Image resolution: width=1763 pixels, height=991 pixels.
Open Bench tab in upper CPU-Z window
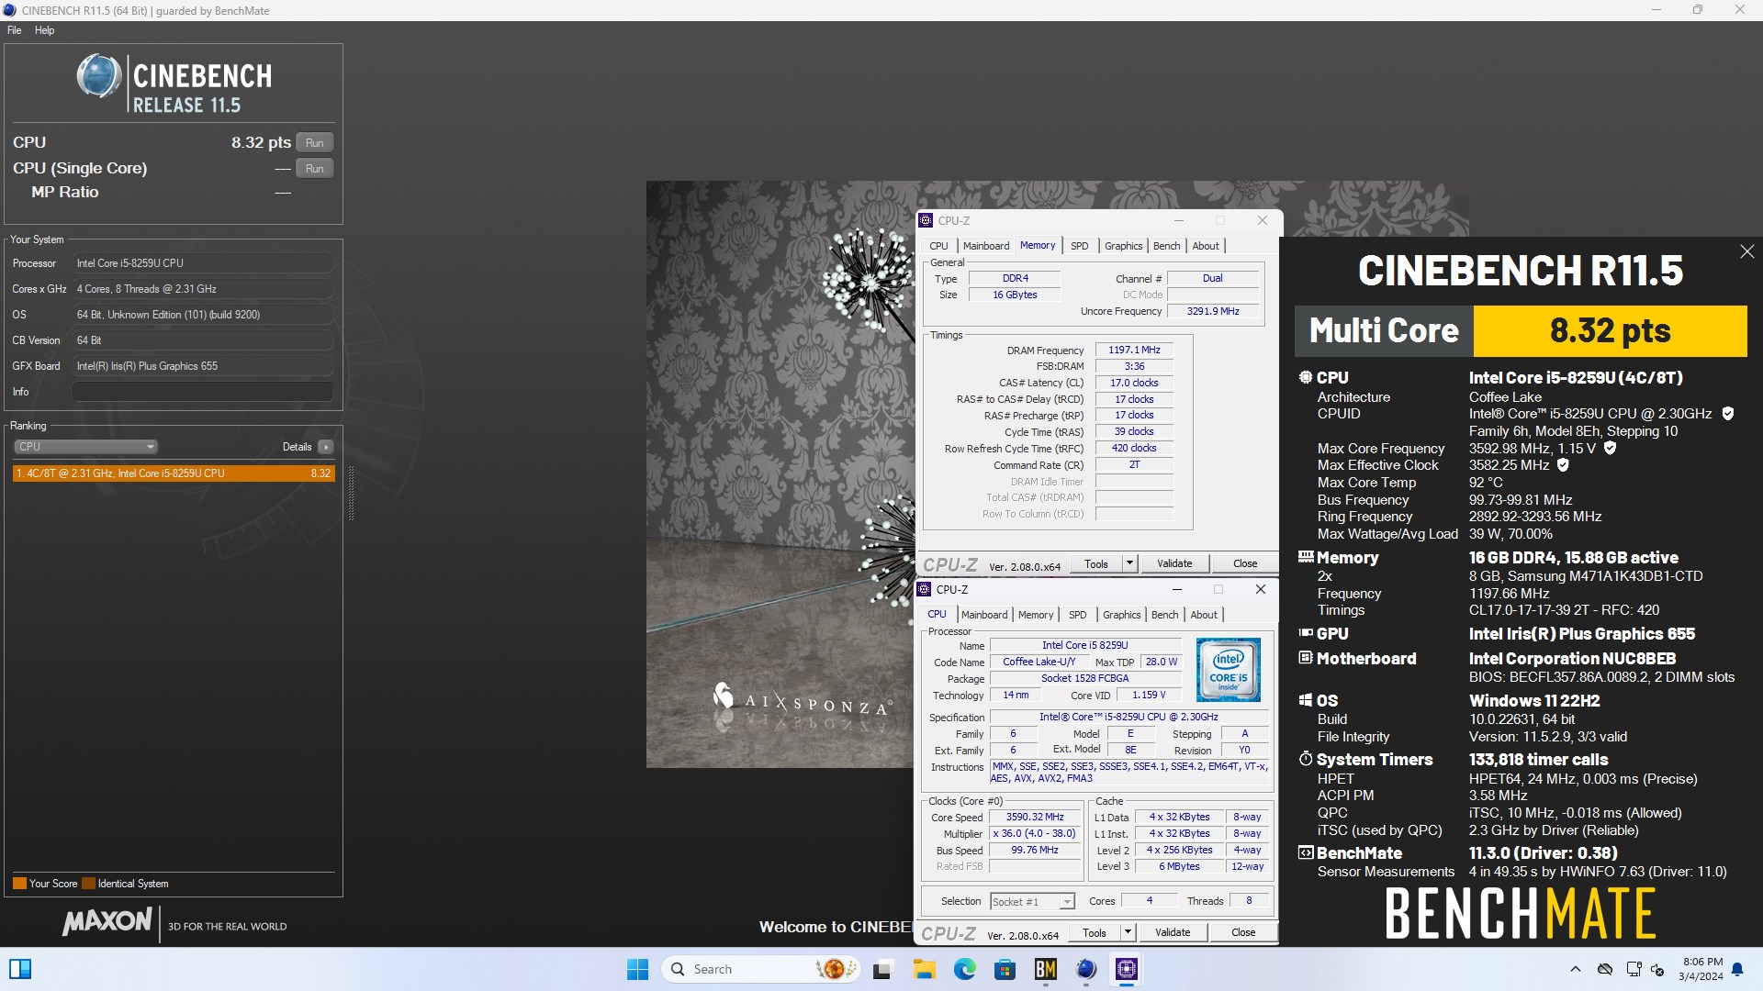[1166, 246]
